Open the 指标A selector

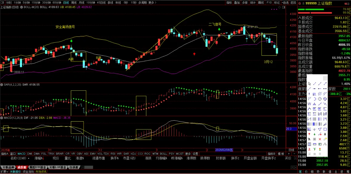[x=5, y=154]
